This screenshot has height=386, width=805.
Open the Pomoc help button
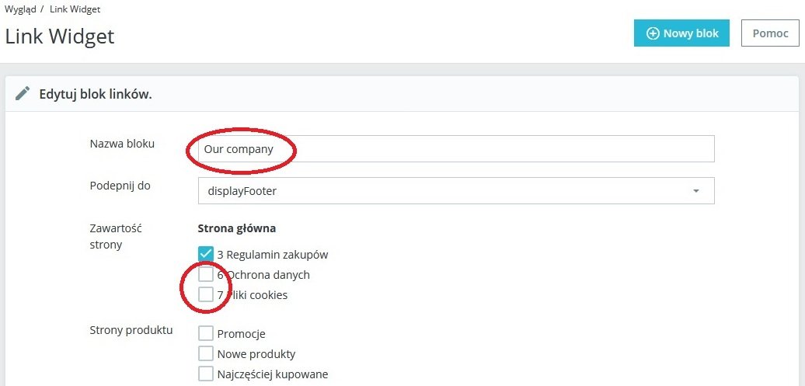[770, 33]
